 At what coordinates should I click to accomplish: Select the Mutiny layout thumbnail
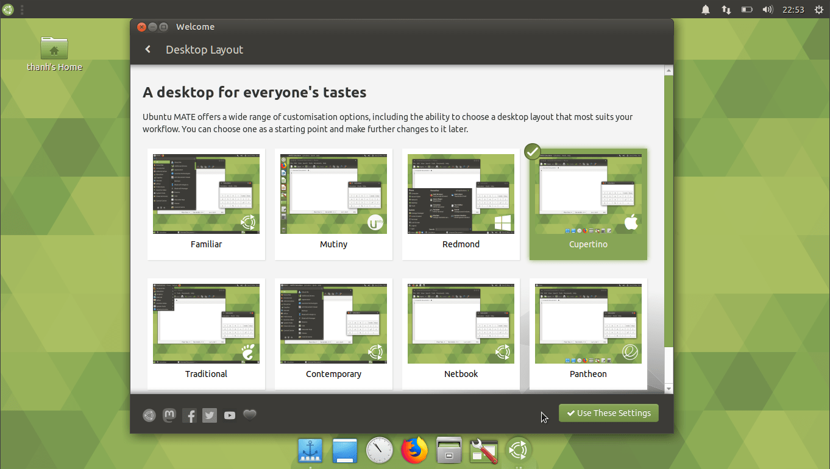tap(333, 194)
